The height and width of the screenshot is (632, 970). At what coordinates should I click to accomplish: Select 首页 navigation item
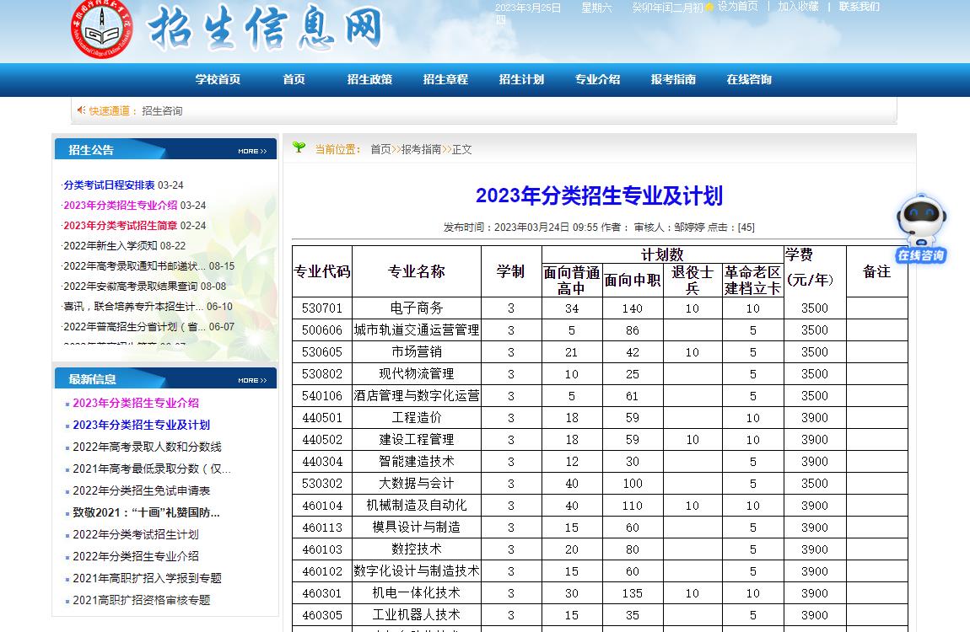(294, 79)
